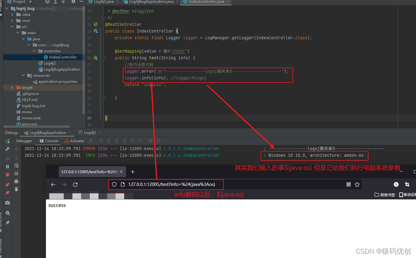Open Project view dropdown
This screenshot has height=258, width=416.
point(30,1)
